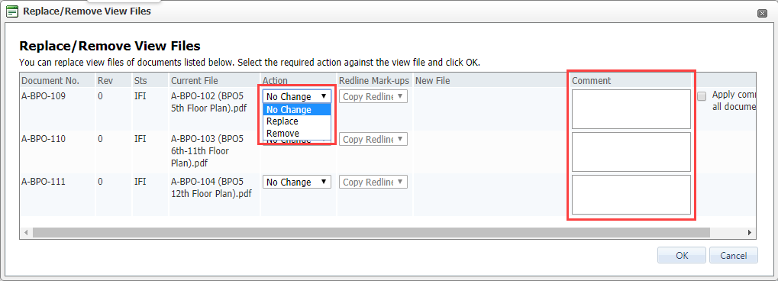Click the Cancel button
778x281 pixels.
(734, 255)
